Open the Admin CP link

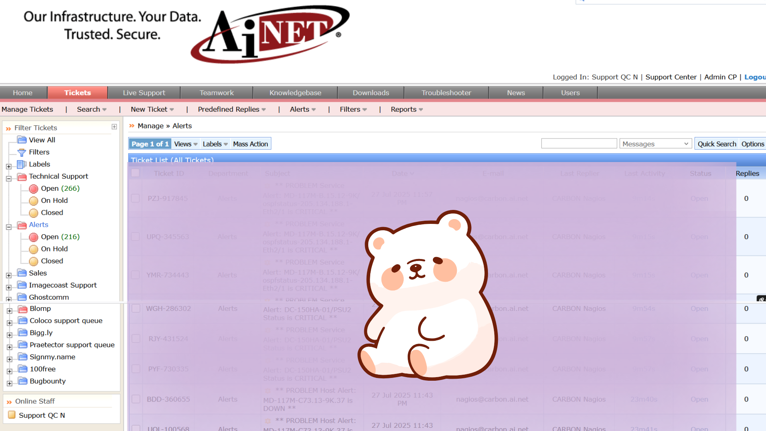tap(720, 77)
